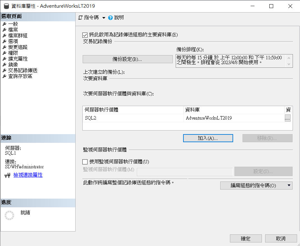The height and width of the screenshot is (246, 300).
Task: Click the ellipsis button in SQL2 row
Action: [x=287, y=118]
